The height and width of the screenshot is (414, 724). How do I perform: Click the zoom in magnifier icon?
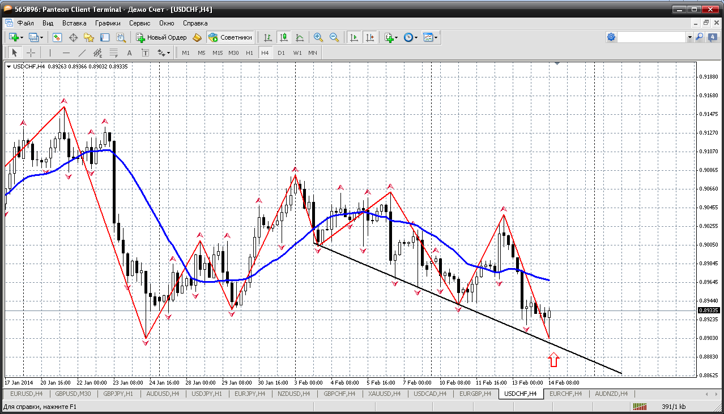pyautogui.click(x=318, y=37)
